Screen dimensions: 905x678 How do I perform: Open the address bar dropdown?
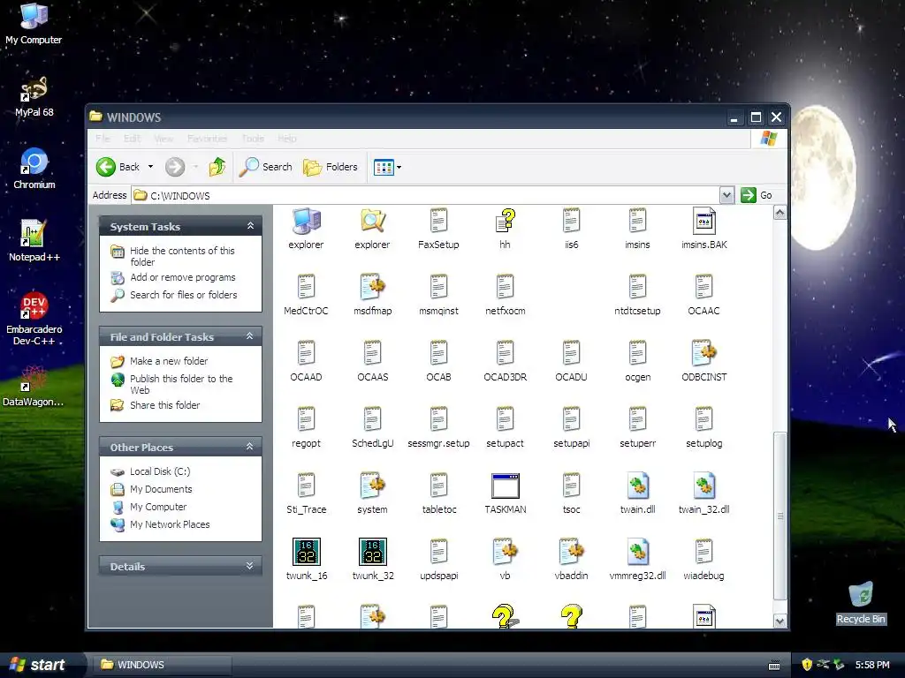(x=726, y=195)
